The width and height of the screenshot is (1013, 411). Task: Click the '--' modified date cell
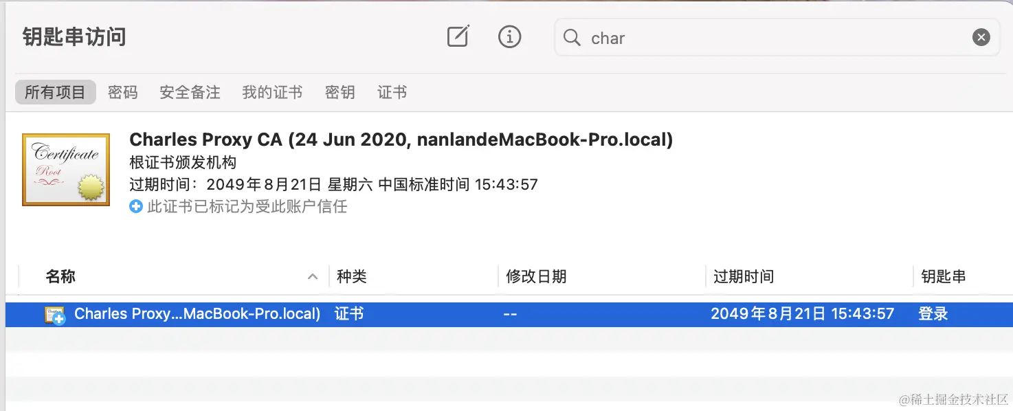coord(510,314)
